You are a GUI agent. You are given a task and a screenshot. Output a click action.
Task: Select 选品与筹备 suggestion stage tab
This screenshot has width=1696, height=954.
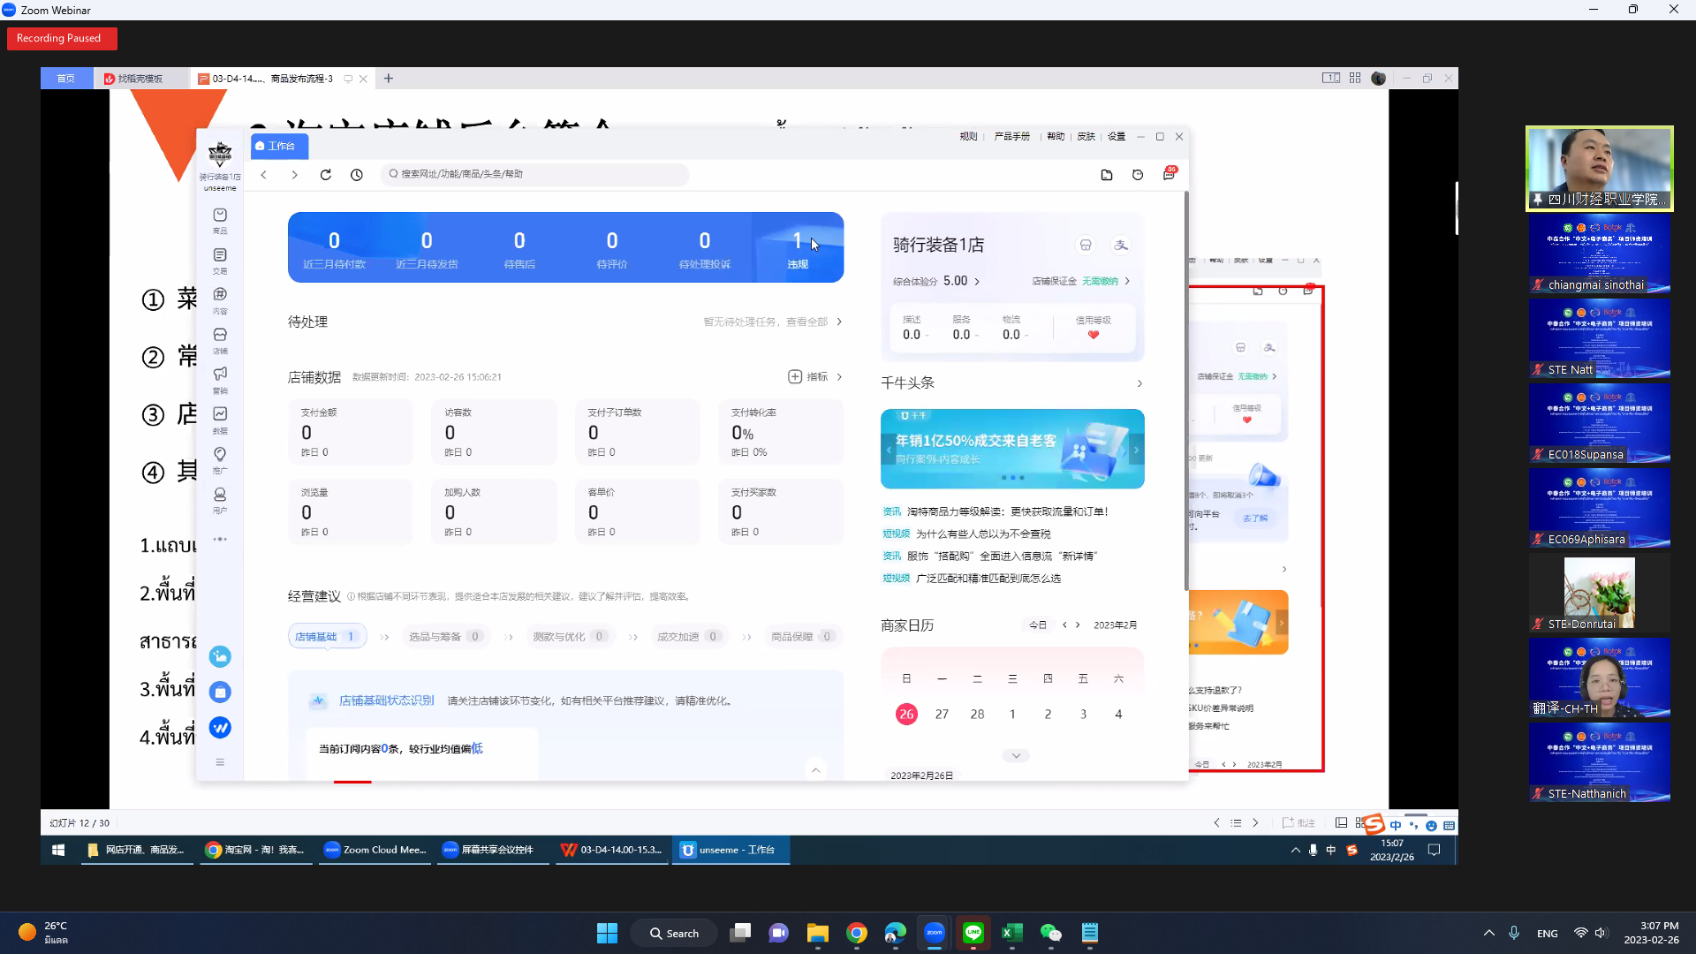click(x=445, y=636)
